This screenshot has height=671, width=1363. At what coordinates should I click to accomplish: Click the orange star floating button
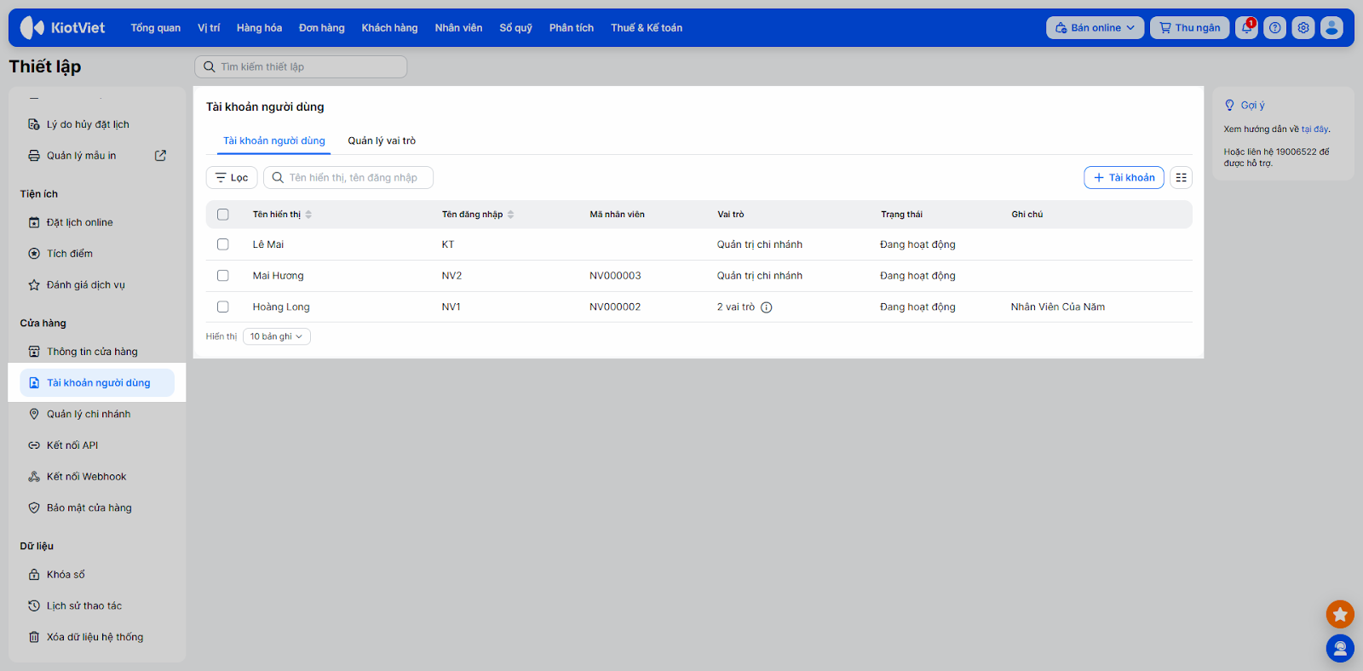coord(1340,614)
